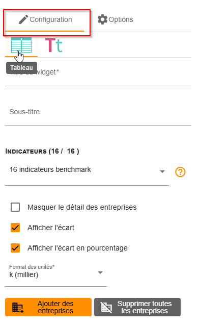Click the indicateurs dropdown arrow
This screenshot has width=199, height=326.
click(162, 172)
